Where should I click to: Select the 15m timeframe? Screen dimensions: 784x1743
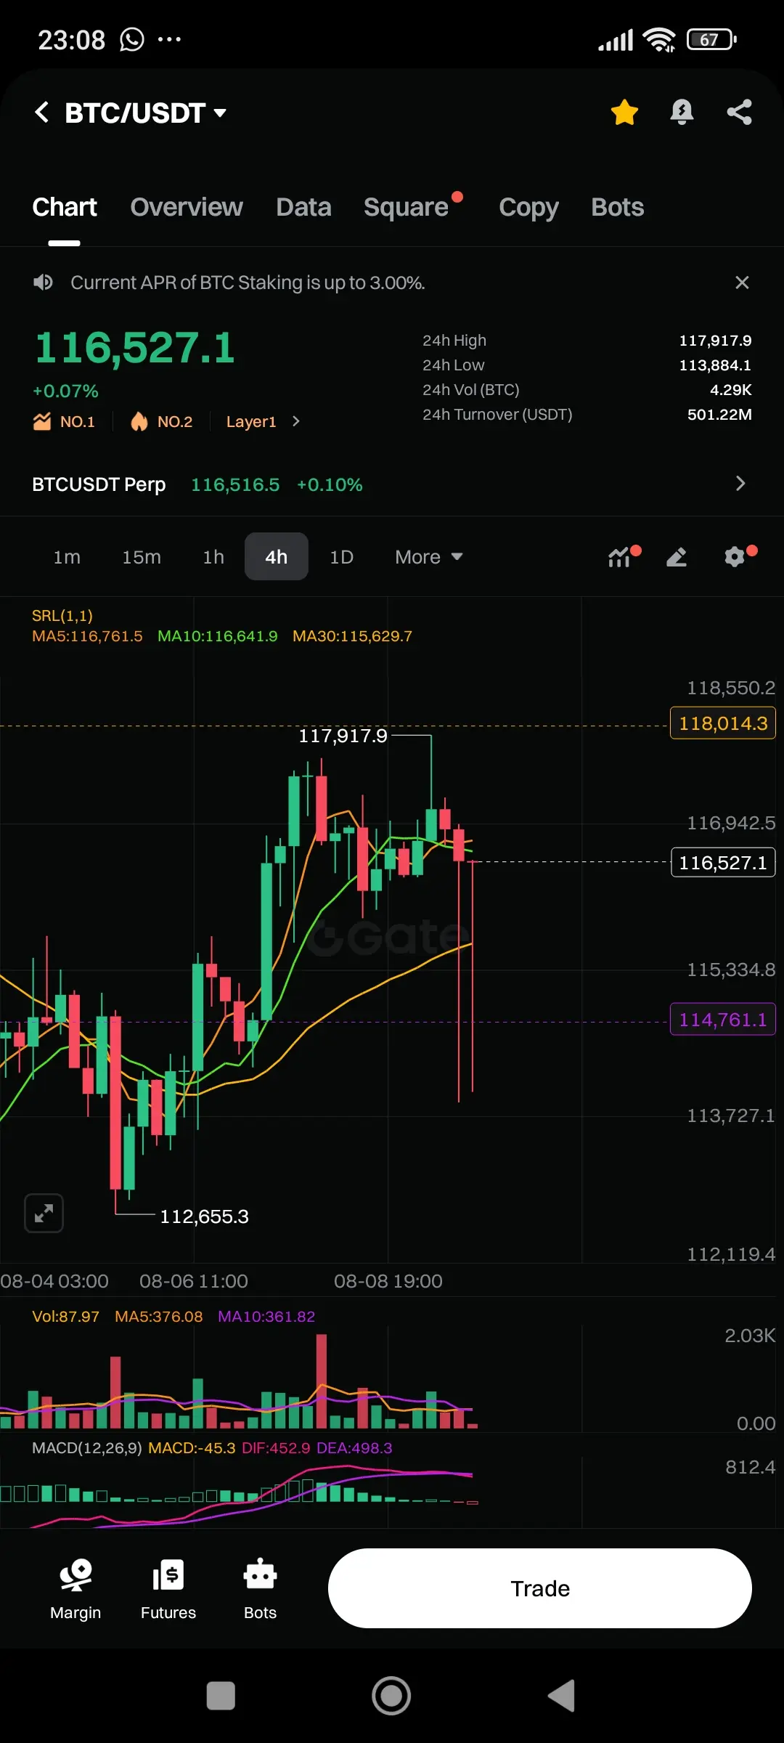(x=142, y=557)
